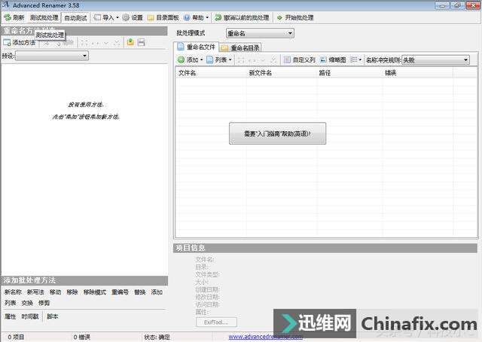The height and width of the screenshot is (342, 482).
Task: Switch to the 重命名目录 tab
Action: (239, 47)
